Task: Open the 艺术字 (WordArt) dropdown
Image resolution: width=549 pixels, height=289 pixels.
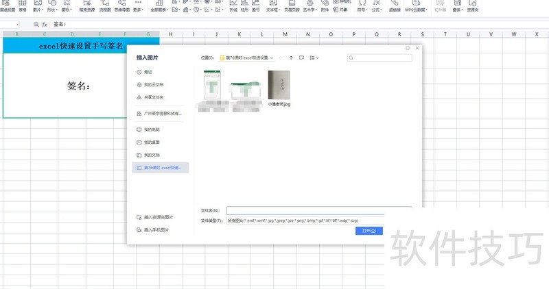Action: click(x=310, y=5)
